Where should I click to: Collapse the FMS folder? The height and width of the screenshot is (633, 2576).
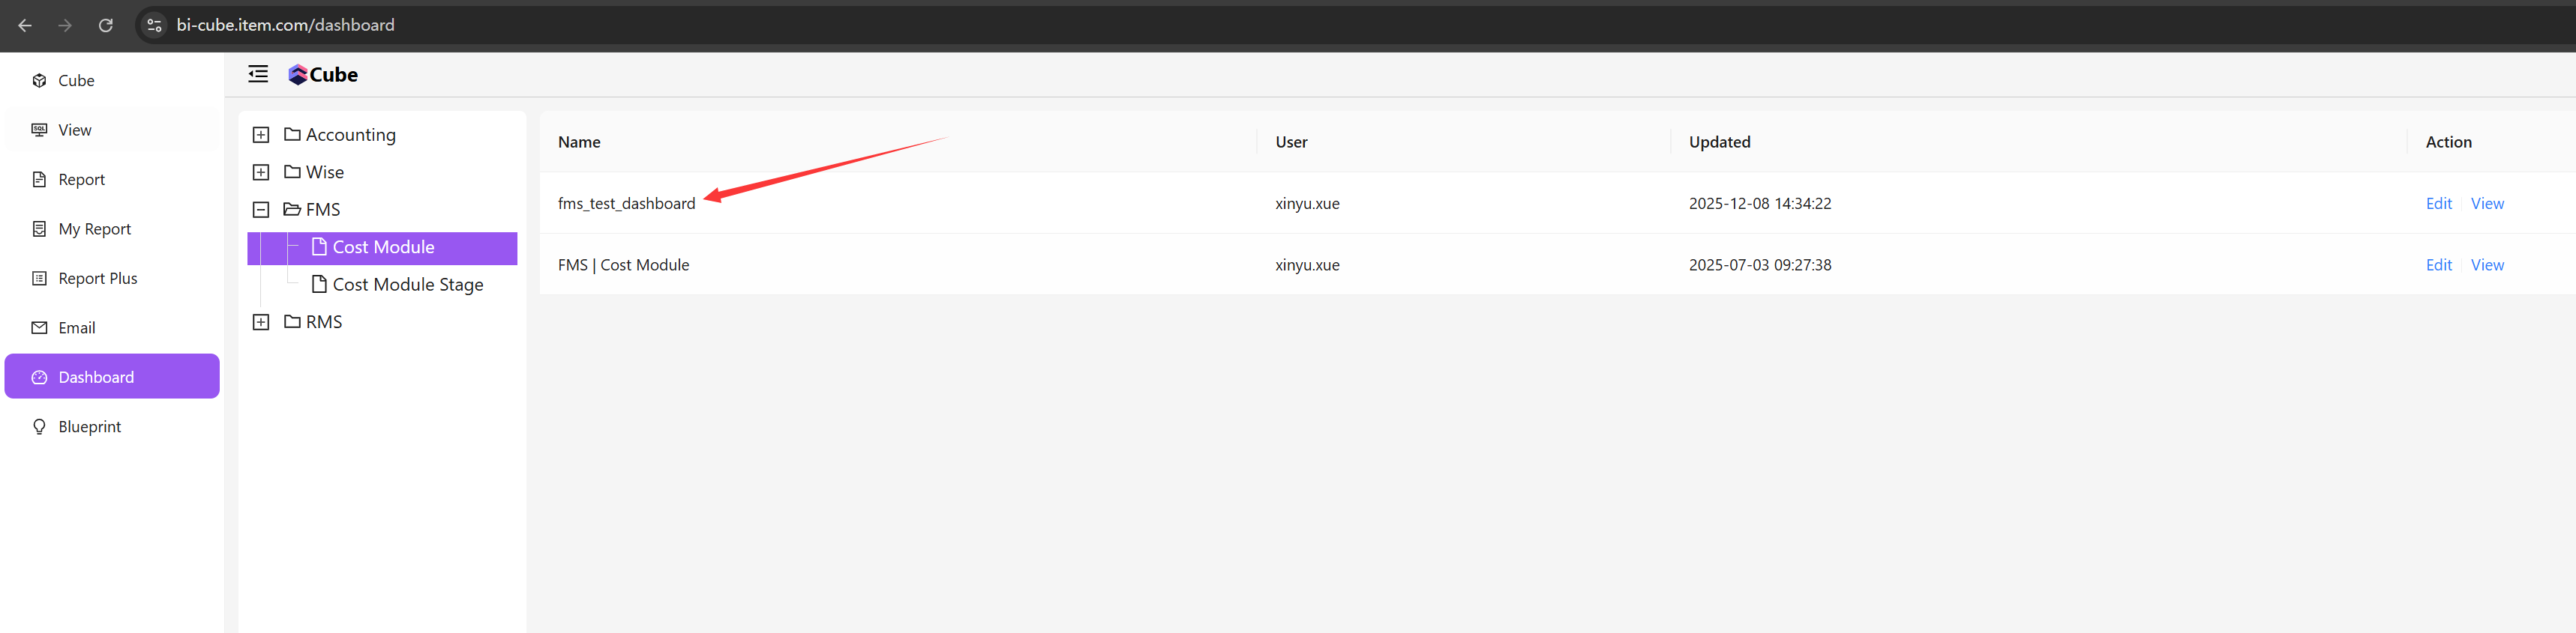click(x=261, y=210)
